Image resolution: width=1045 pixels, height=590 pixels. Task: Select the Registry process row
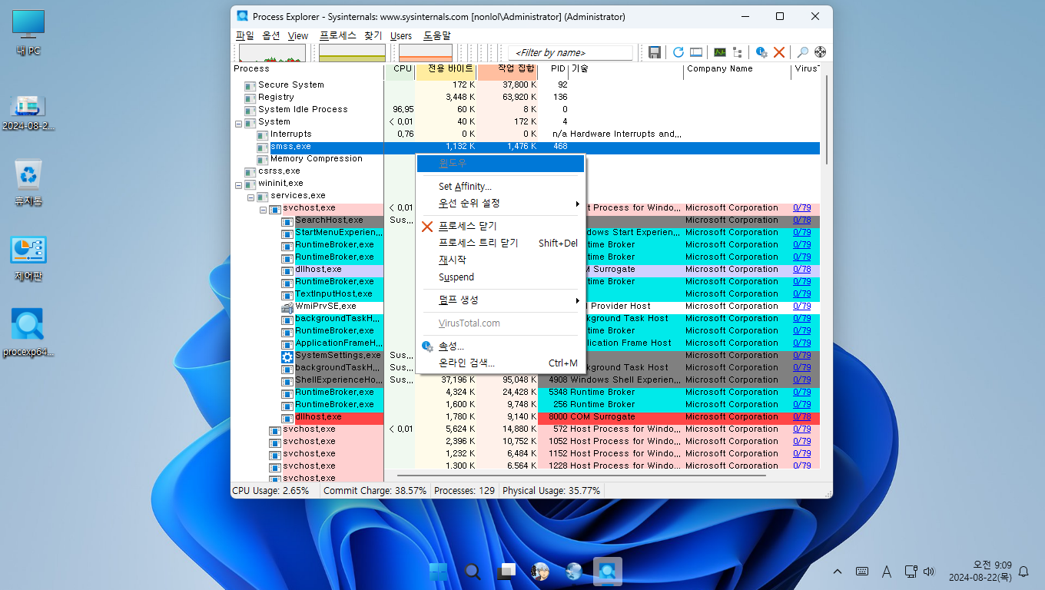(526, 98)
